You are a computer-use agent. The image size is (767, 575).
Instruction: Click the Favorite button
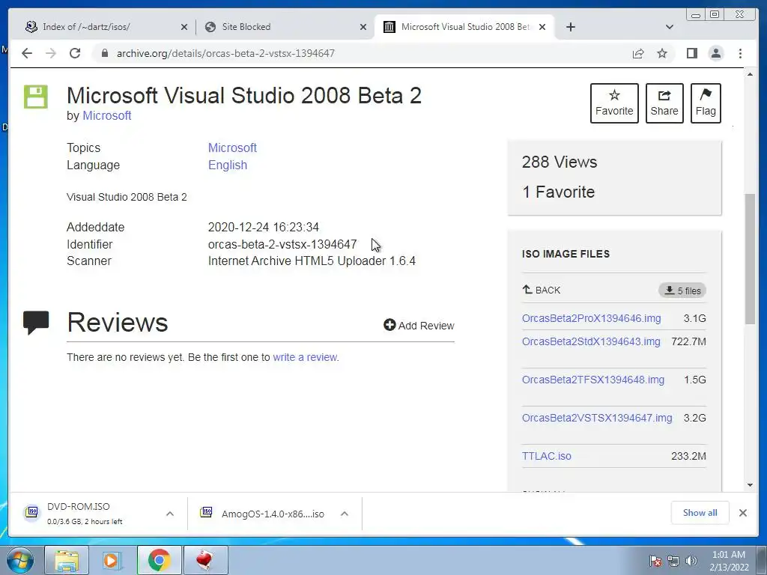coord(614,103)
